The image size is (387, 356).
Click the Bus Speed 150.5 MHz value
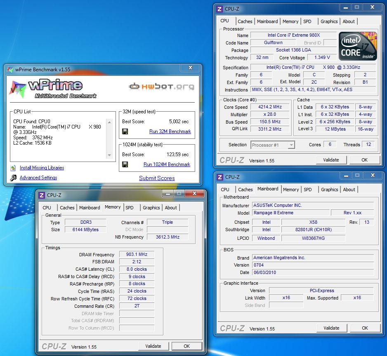(x=270, y=122)
